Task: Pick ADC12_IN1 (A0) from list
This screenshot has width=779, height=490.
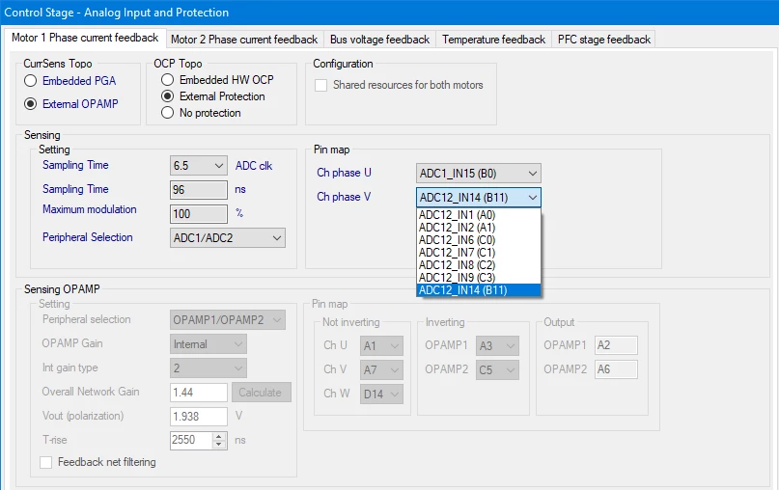Action: click(479, 215)
